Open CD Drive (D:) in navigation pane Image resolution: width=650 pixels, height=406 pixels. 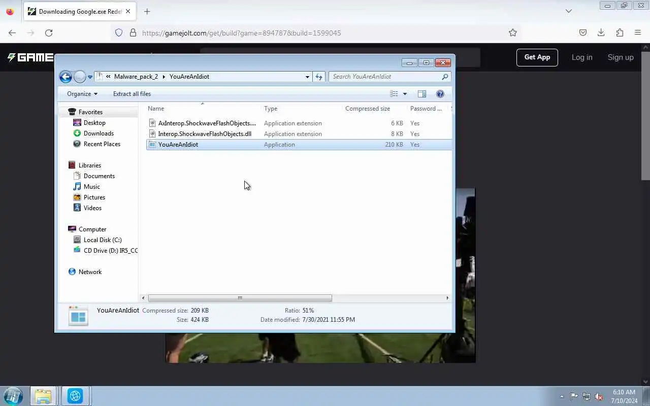[110, 251]
